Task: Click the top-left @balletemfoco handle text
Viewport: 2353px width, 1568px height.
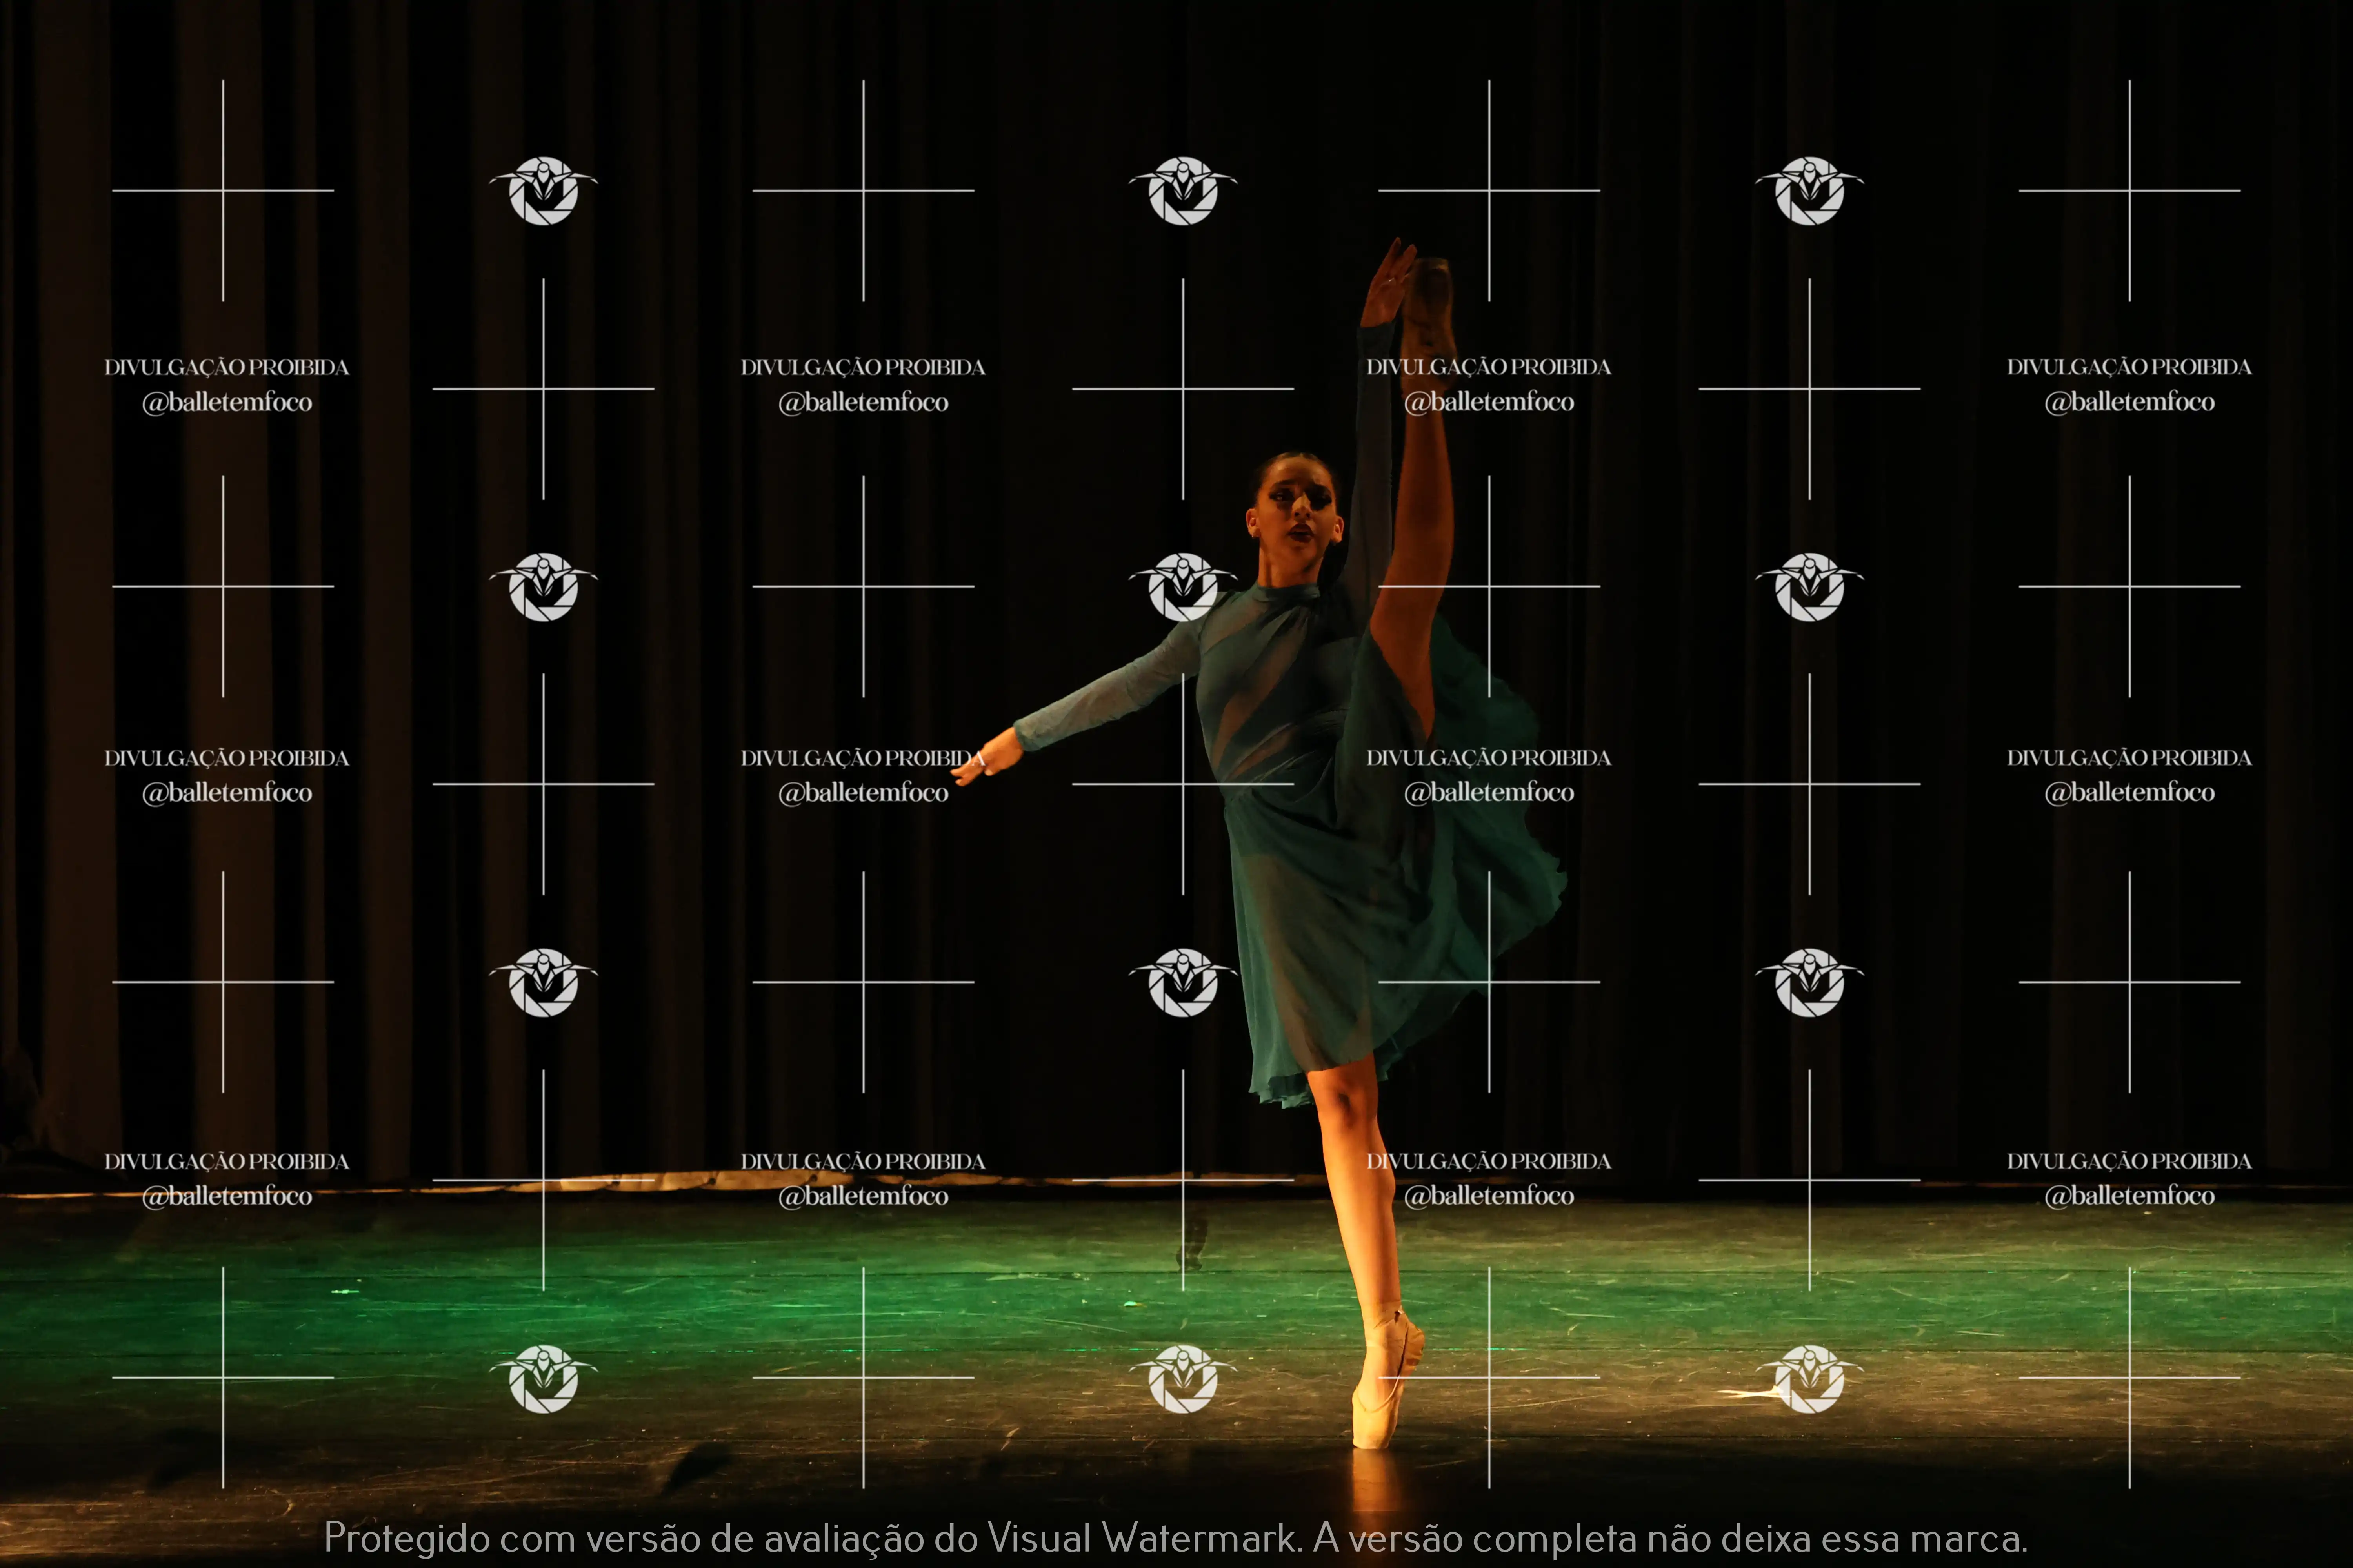Action: 227,402
